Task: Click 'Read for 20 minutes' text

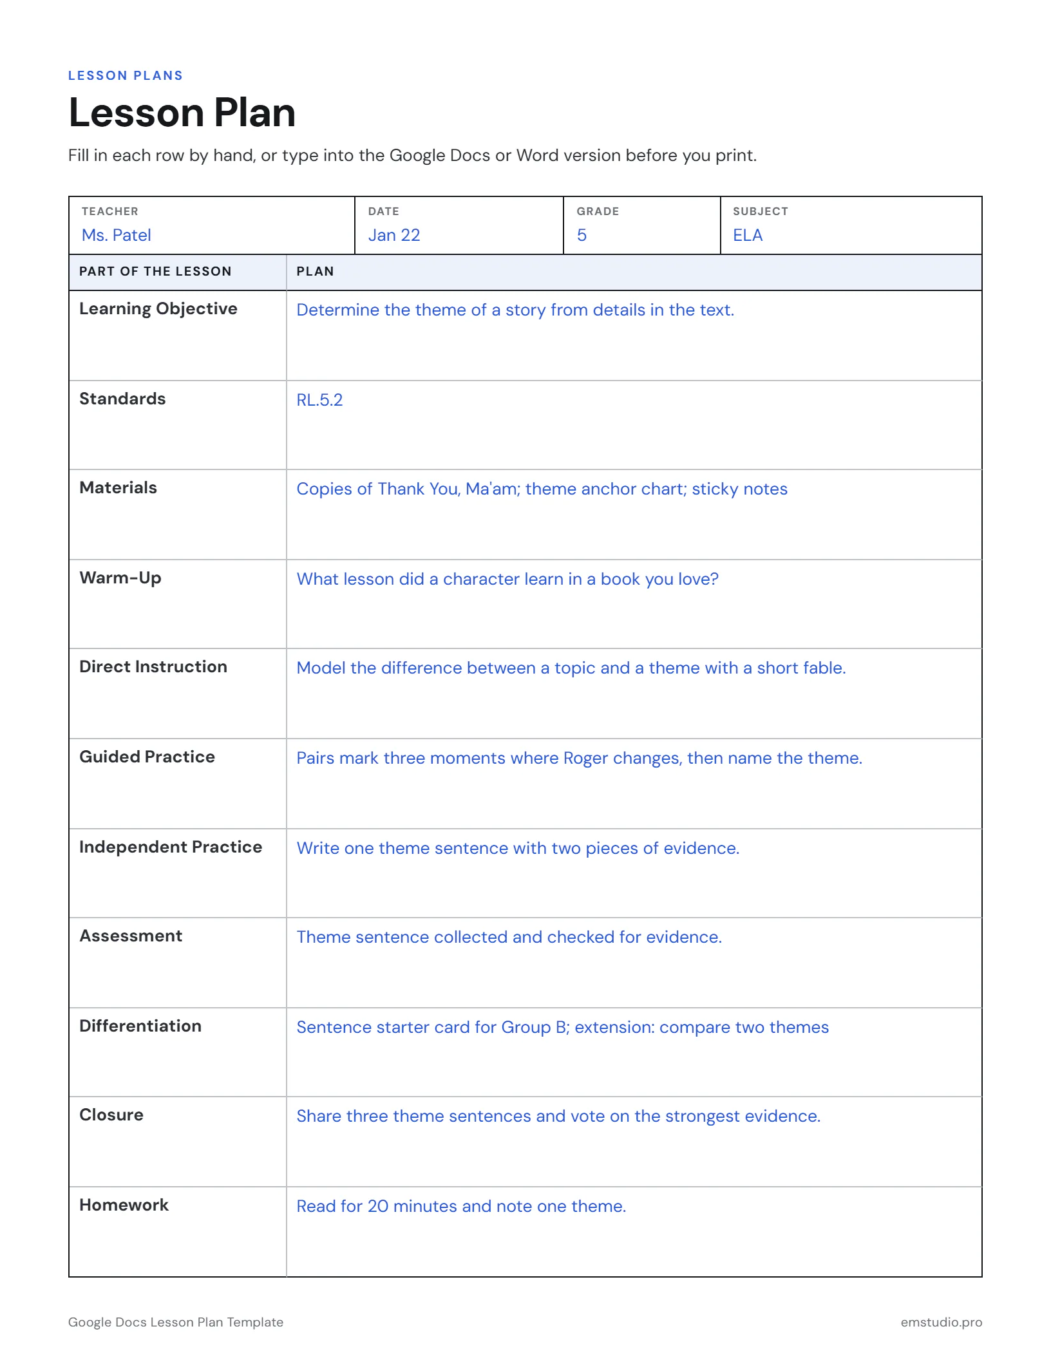Action: 377,1206
